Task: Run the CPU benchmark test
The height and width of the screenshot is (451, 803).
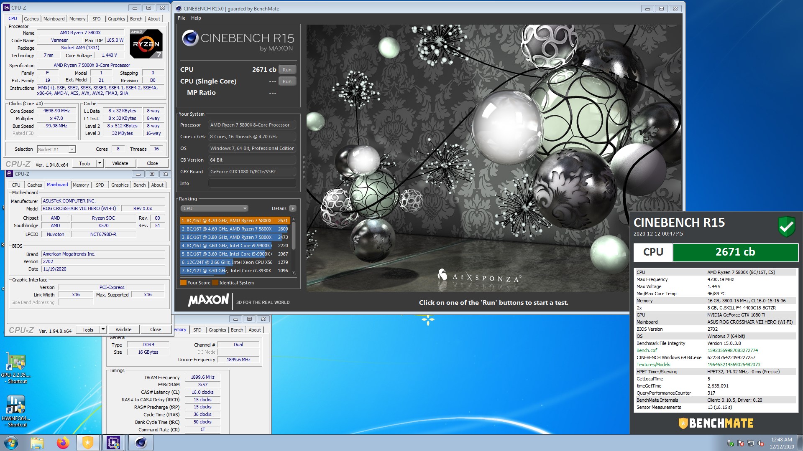Action: (287, 70)
